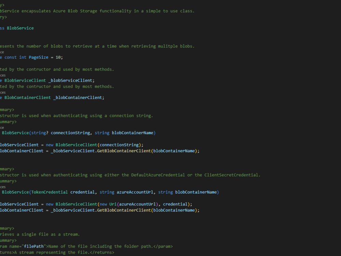Image resolution: width=341 pixels, height=256 pixels.
Task: Click 'Uri' in the new Uri(azureAccountUrl) expression
Action: (x=113, y=204)
